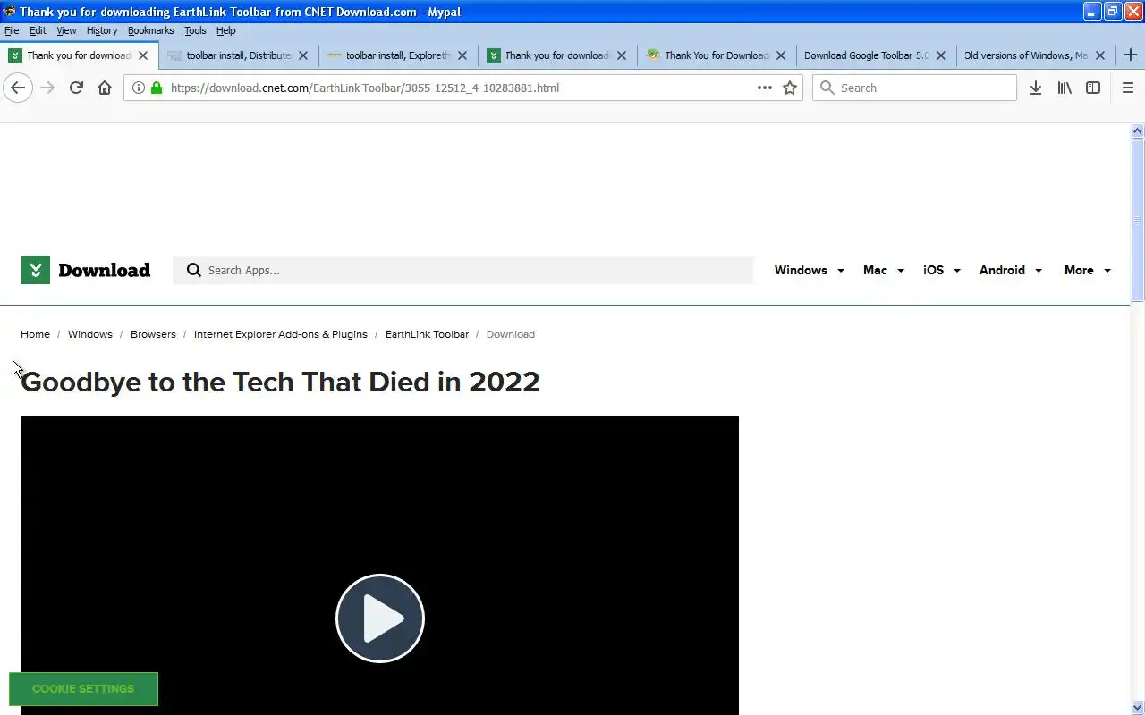Screen dimensions: 1145x715
Task: Click the Download site title text
Action: 104,270
